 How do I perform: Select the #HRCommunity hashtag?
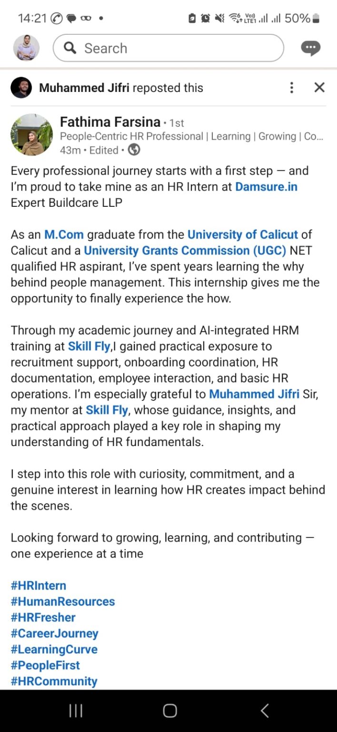pos(54,681)
